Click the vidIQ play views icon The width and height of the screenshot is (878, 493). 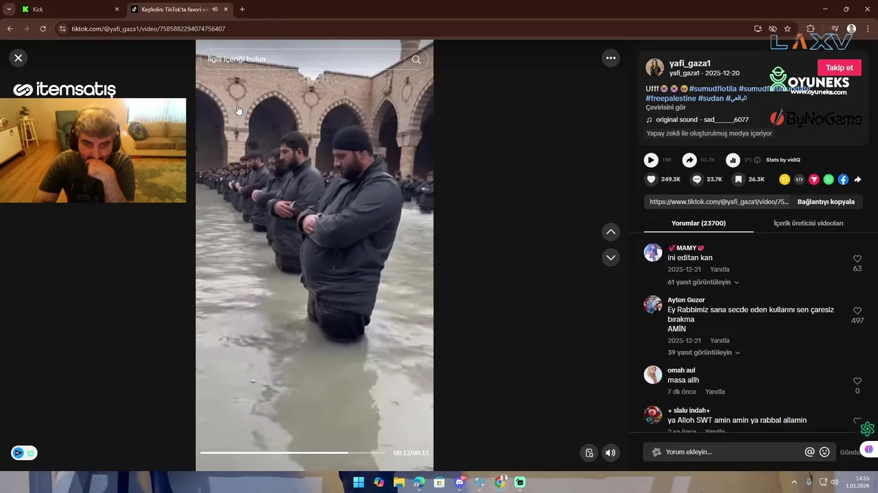tap(651, 160)
